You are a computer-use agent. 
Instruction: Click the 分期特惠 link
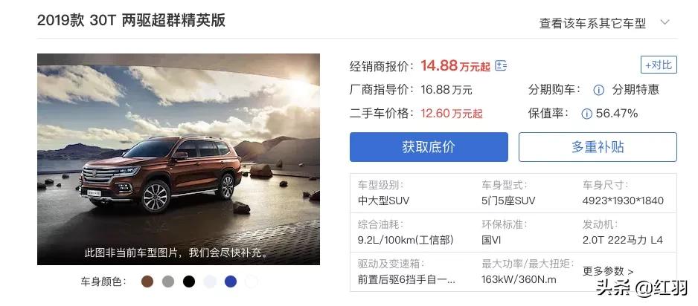tap(635, 90)
